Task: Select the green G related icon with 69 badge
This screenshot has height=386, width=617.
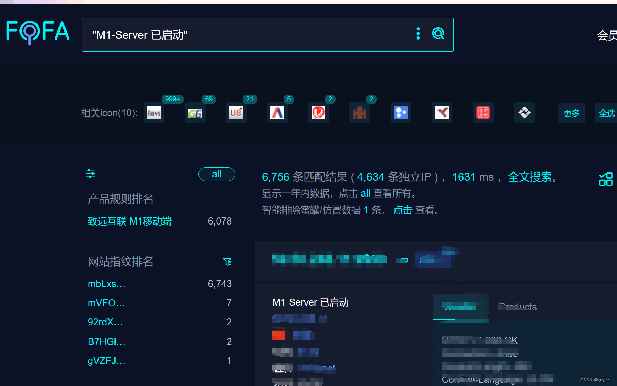Action: tap(195, 113)
